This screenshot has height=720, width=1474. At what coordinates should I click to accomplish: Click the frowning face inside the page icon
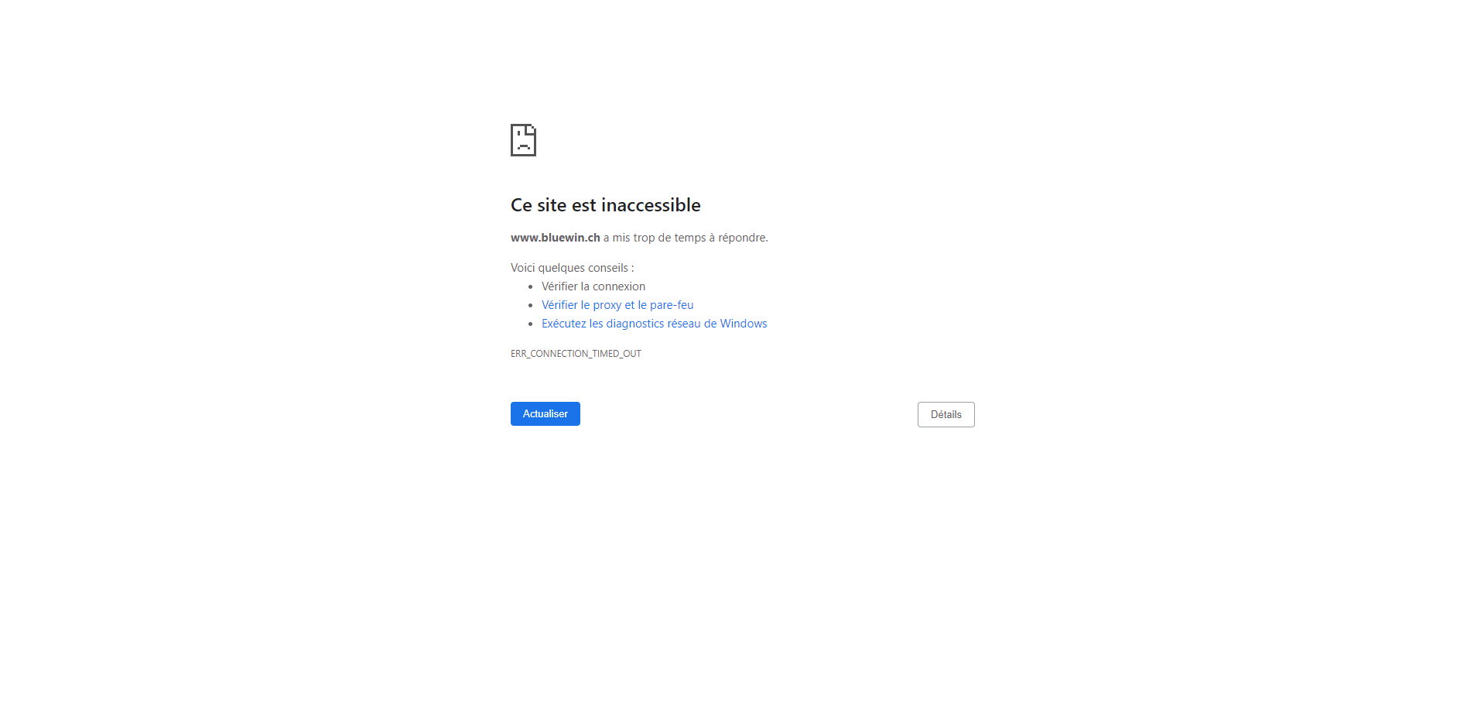[x=524, y=141]
